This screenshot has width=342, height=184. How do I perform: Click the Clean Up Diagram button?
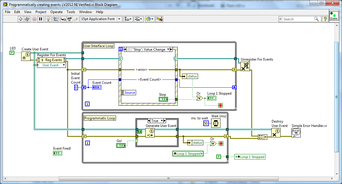coord(159,19)
